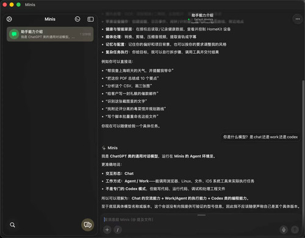Click the text 更准确地说
Image resolution: width=305 pixels, height=238 pixels.
[112, 164]
